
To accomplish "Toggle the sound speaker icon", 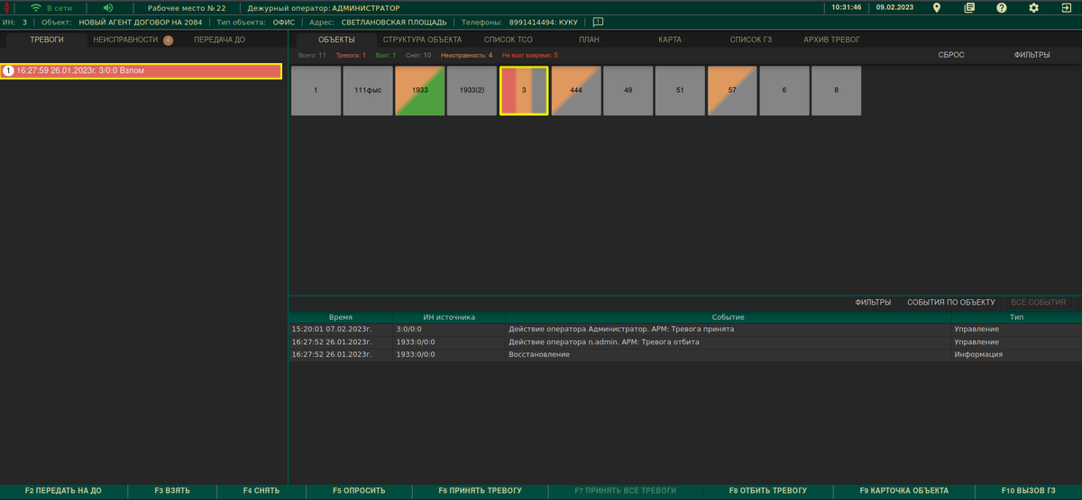I will (x=108, y=7).
